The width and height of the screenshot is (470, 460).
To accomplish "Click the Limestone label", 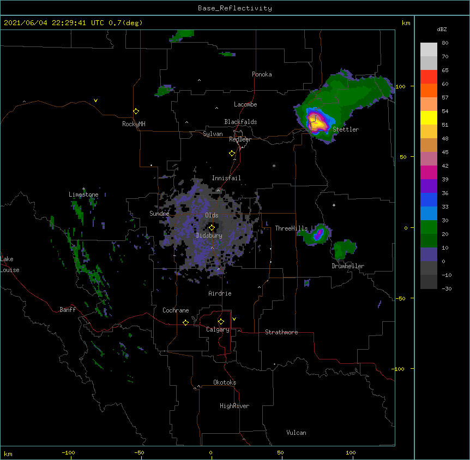I will coord(83,194).
